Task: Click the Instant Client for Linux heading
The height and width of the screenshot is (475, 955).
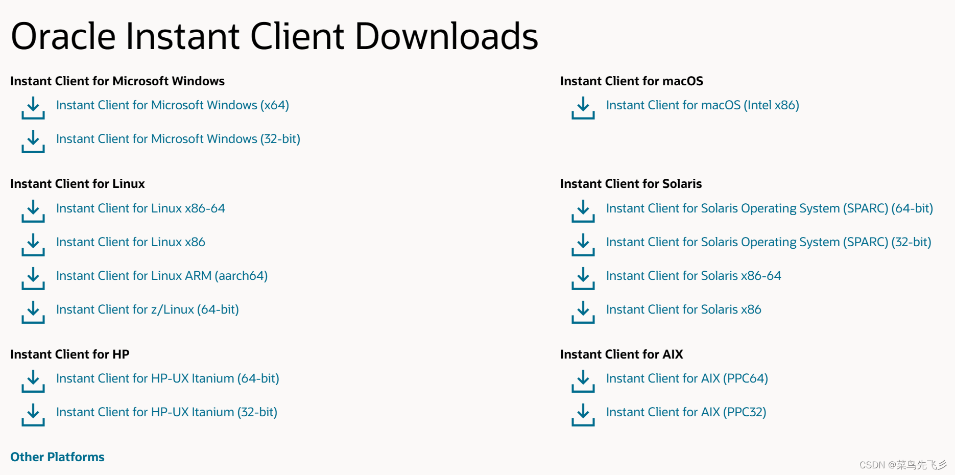Action: tap(78, 184)
